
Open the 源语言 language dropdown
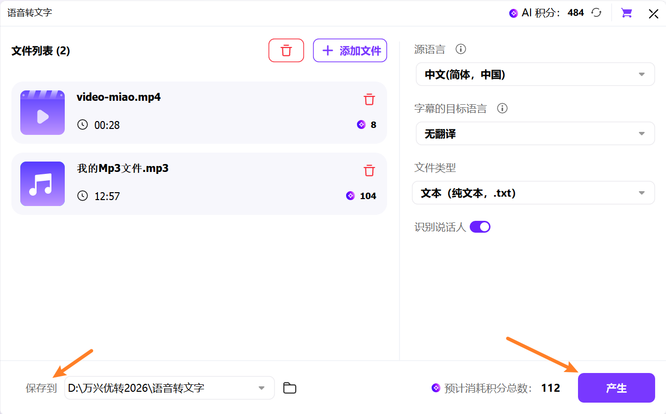(x=535, y=74)
